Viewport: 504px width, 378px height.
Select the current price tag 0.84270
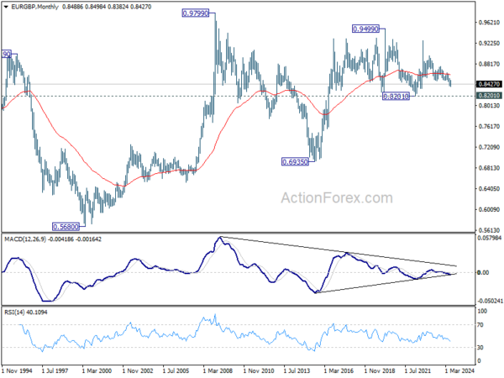click(489, 84)
